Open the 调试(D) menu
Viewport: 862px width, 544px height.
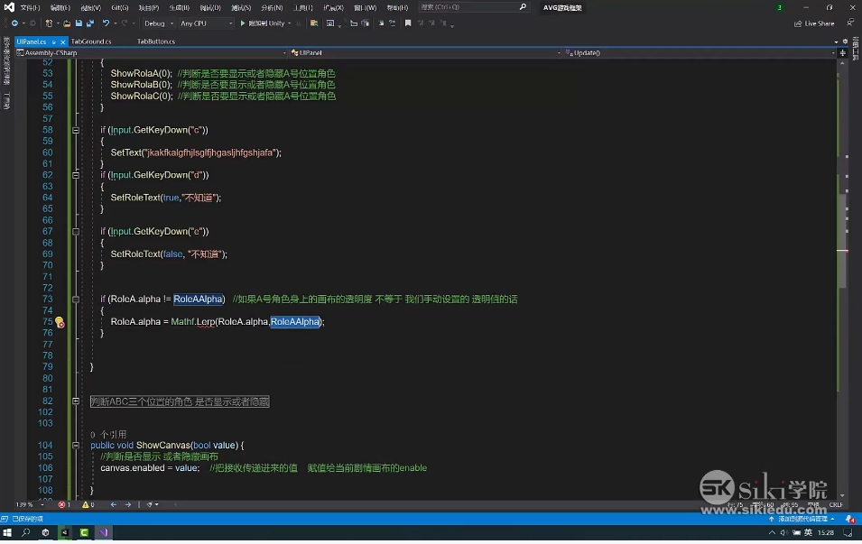(209, 8)
